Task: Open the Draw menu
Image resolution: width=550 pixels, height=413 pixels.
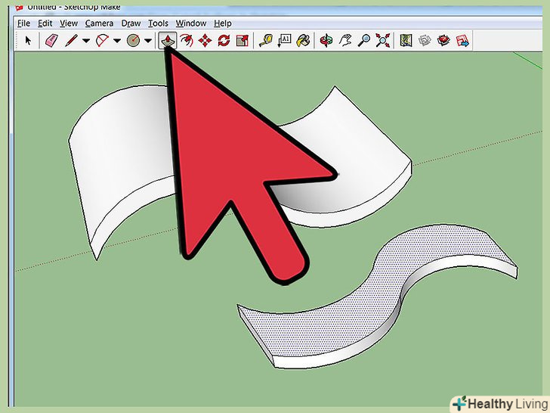Action: (131, 23)
